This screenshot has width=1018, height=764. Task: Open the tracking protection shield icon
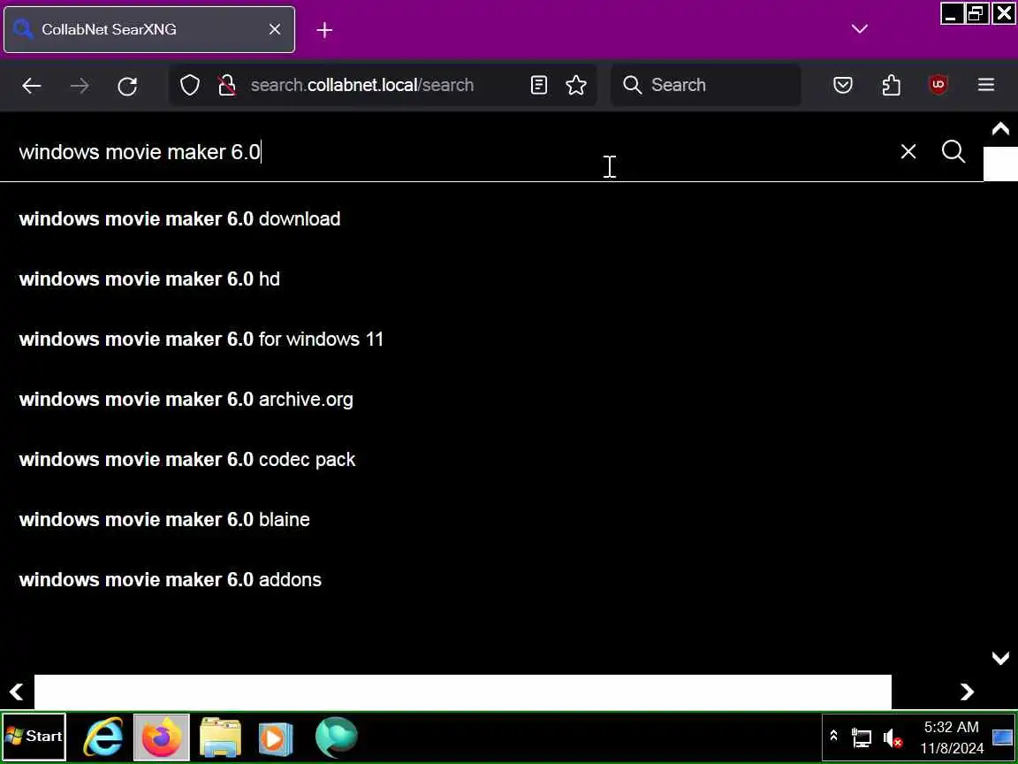pyautogui.click(x=190, y=85)
